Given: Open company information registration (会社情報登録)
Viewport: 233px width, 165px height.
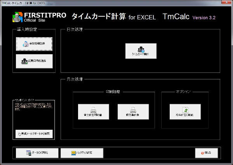Looking at the screenshot, I should [34, 44].
